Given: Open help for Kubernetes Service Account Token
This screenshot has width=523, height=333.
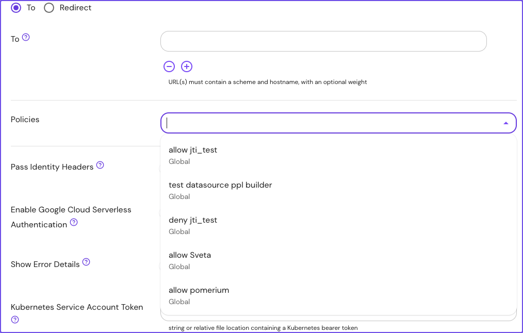Looking at the screenshot, I should (x=14, y=320).
